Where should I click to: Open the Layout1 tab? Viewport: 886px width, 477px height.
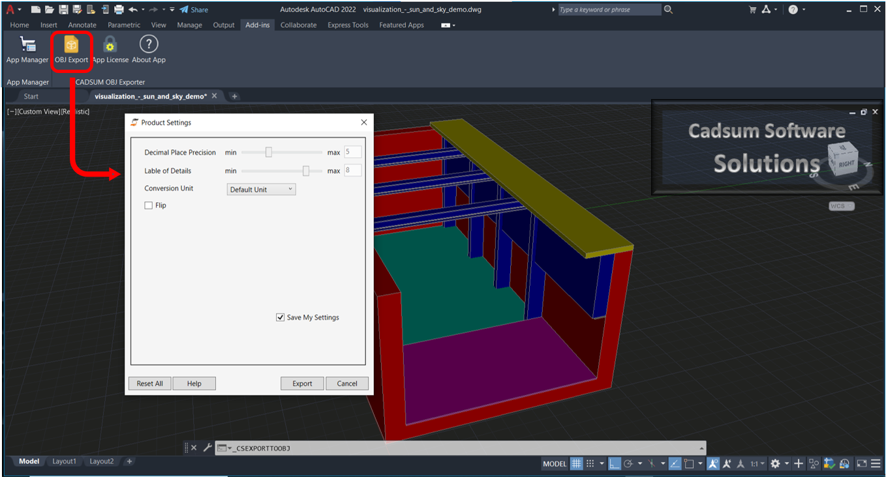coord(64,461)
